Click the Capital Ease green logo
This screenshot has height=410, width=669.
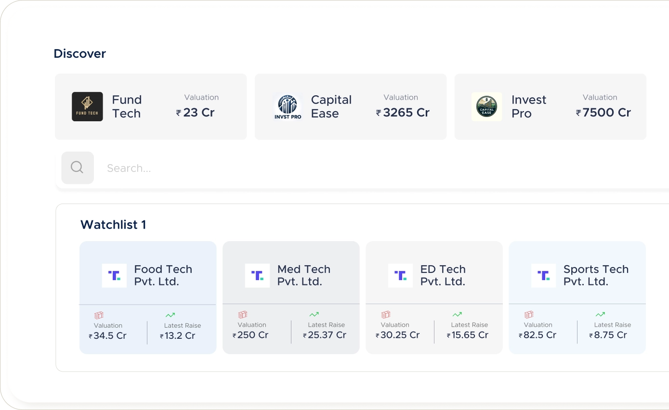[x=486, y=106]
